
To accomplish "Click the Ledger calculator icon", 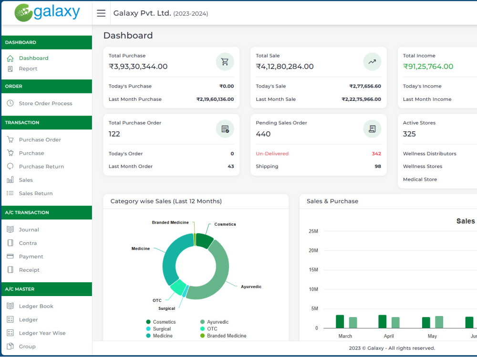I will pyautogui.click(x=10, y=319).
